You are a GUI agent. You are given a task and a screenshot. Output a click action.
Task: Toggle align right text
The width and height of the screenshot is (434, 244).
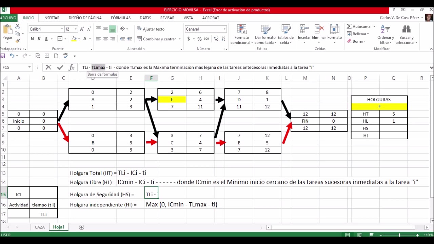(113, 39)
